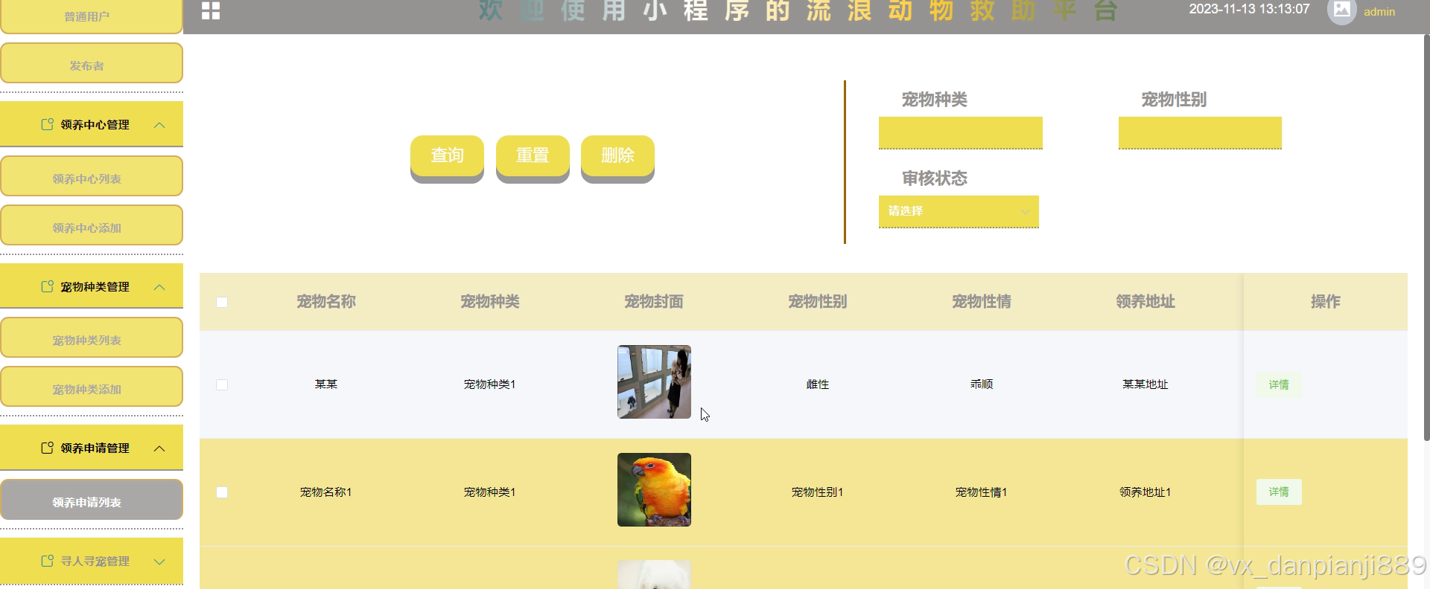
Task: Click the 乖顺 cell
Action: [982, 384]
